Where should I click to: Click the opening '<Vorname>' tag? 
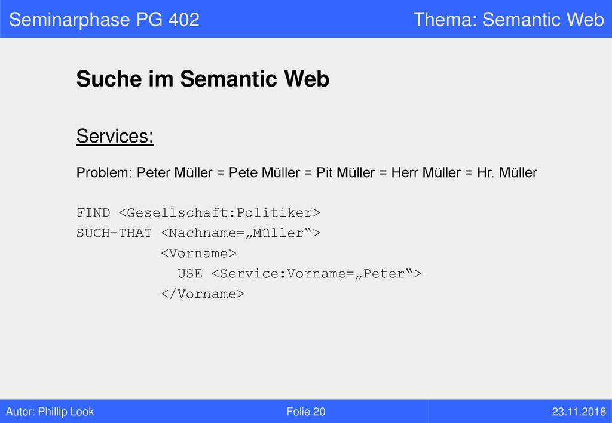[198, 254]
